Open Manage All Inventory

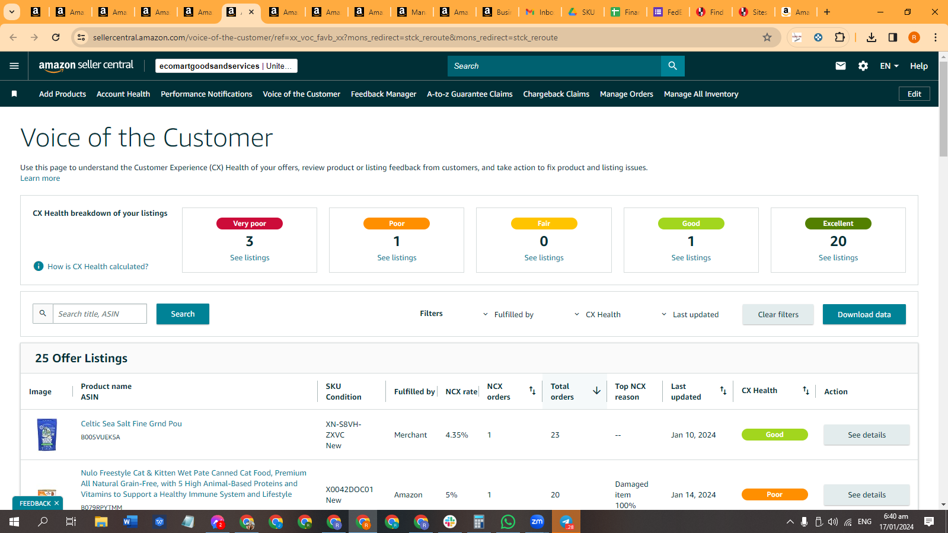(x=701, y=94)
